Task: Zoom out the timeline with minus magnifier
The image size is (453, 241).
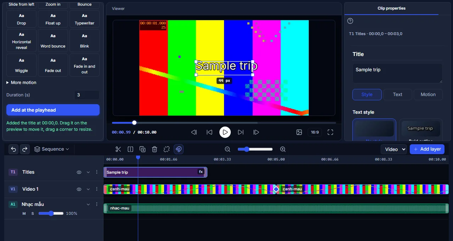Action: pos(228,149)
